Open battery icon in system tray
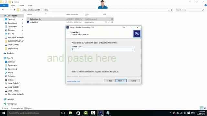207x116 pixels. point(178,113)
